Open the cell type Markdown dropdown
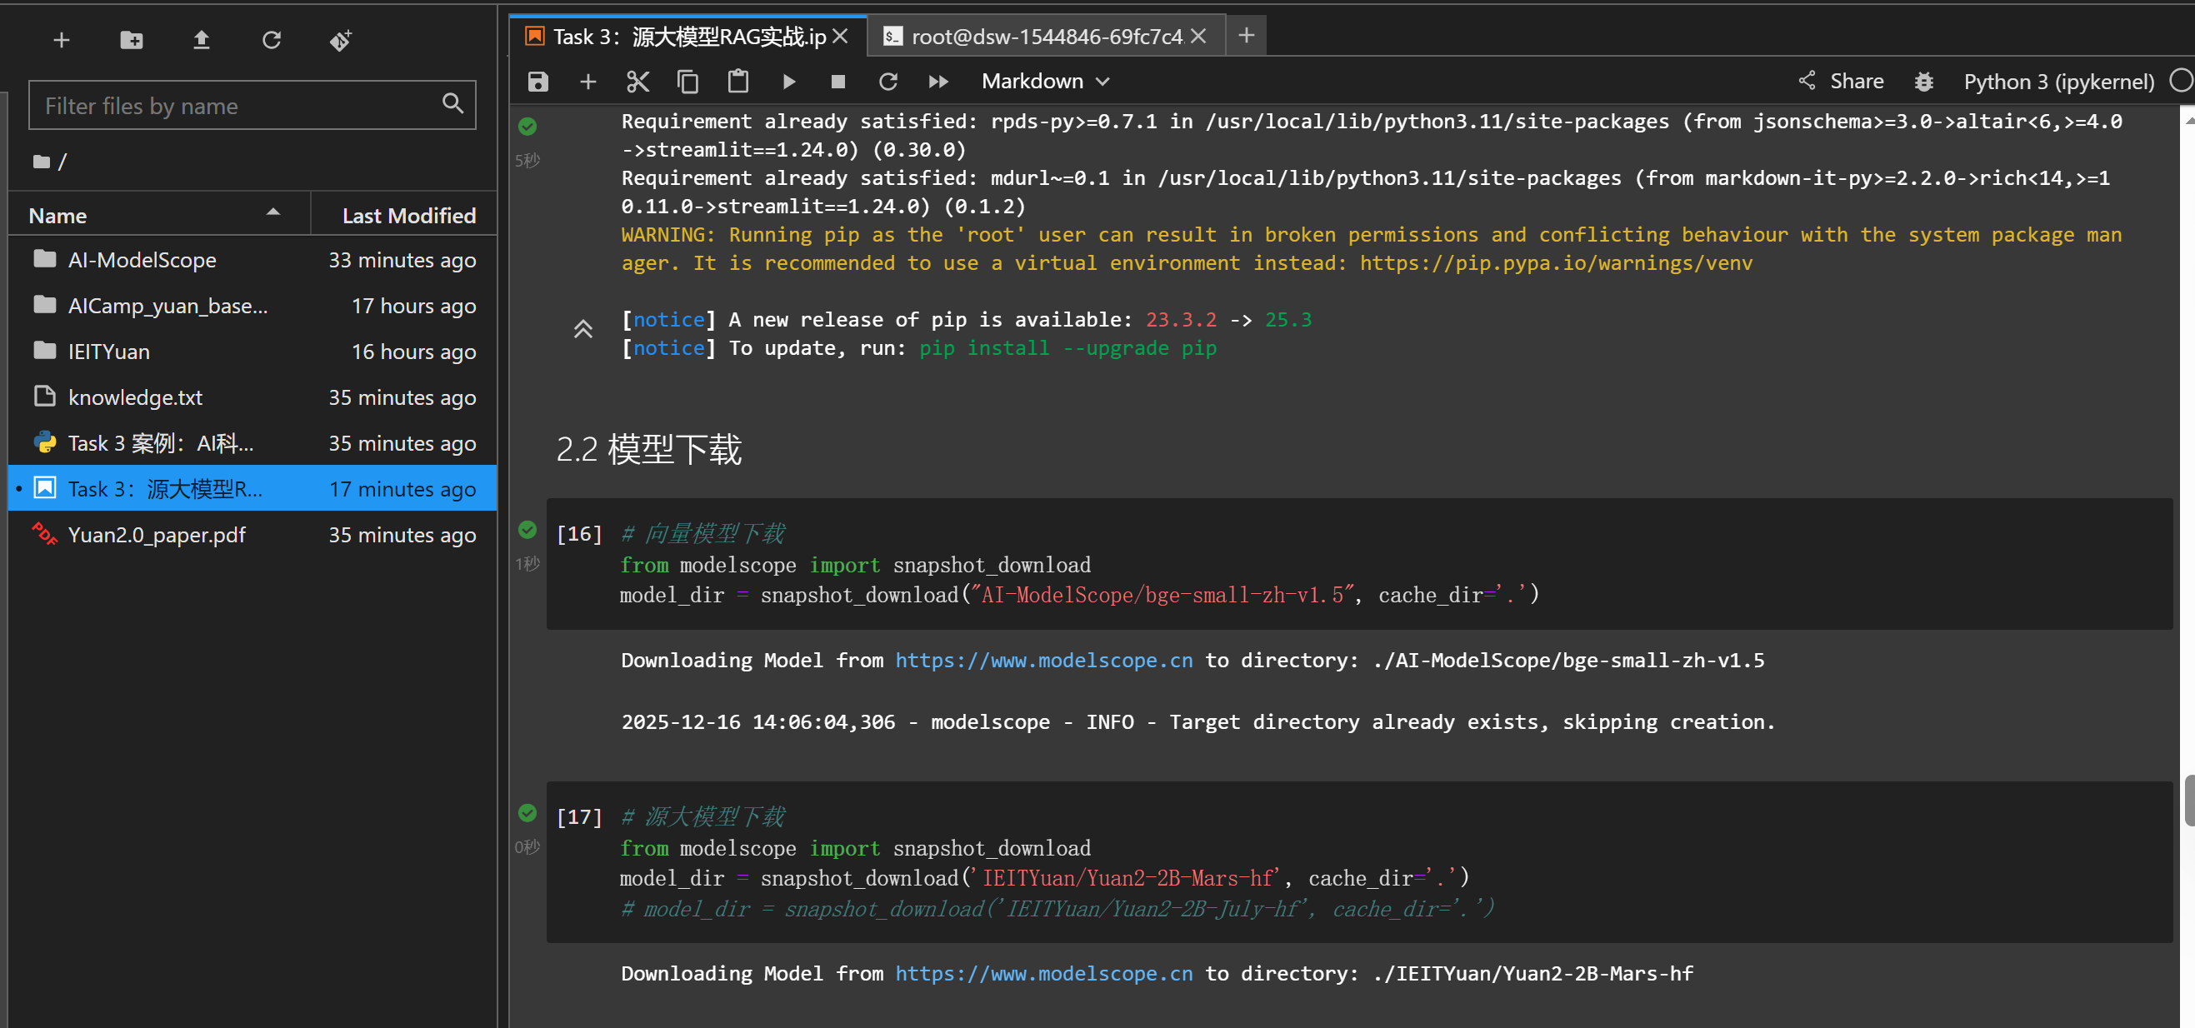Viewport: 2195px width, 1028px height. pyautogui.click(x=1045, y=82)
